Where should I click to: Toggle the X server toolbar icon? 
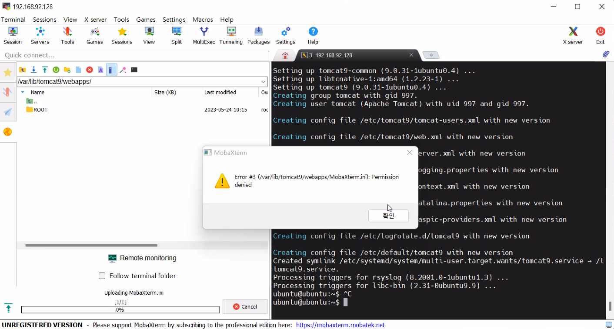pyautogui.click(x=573, y=36)
